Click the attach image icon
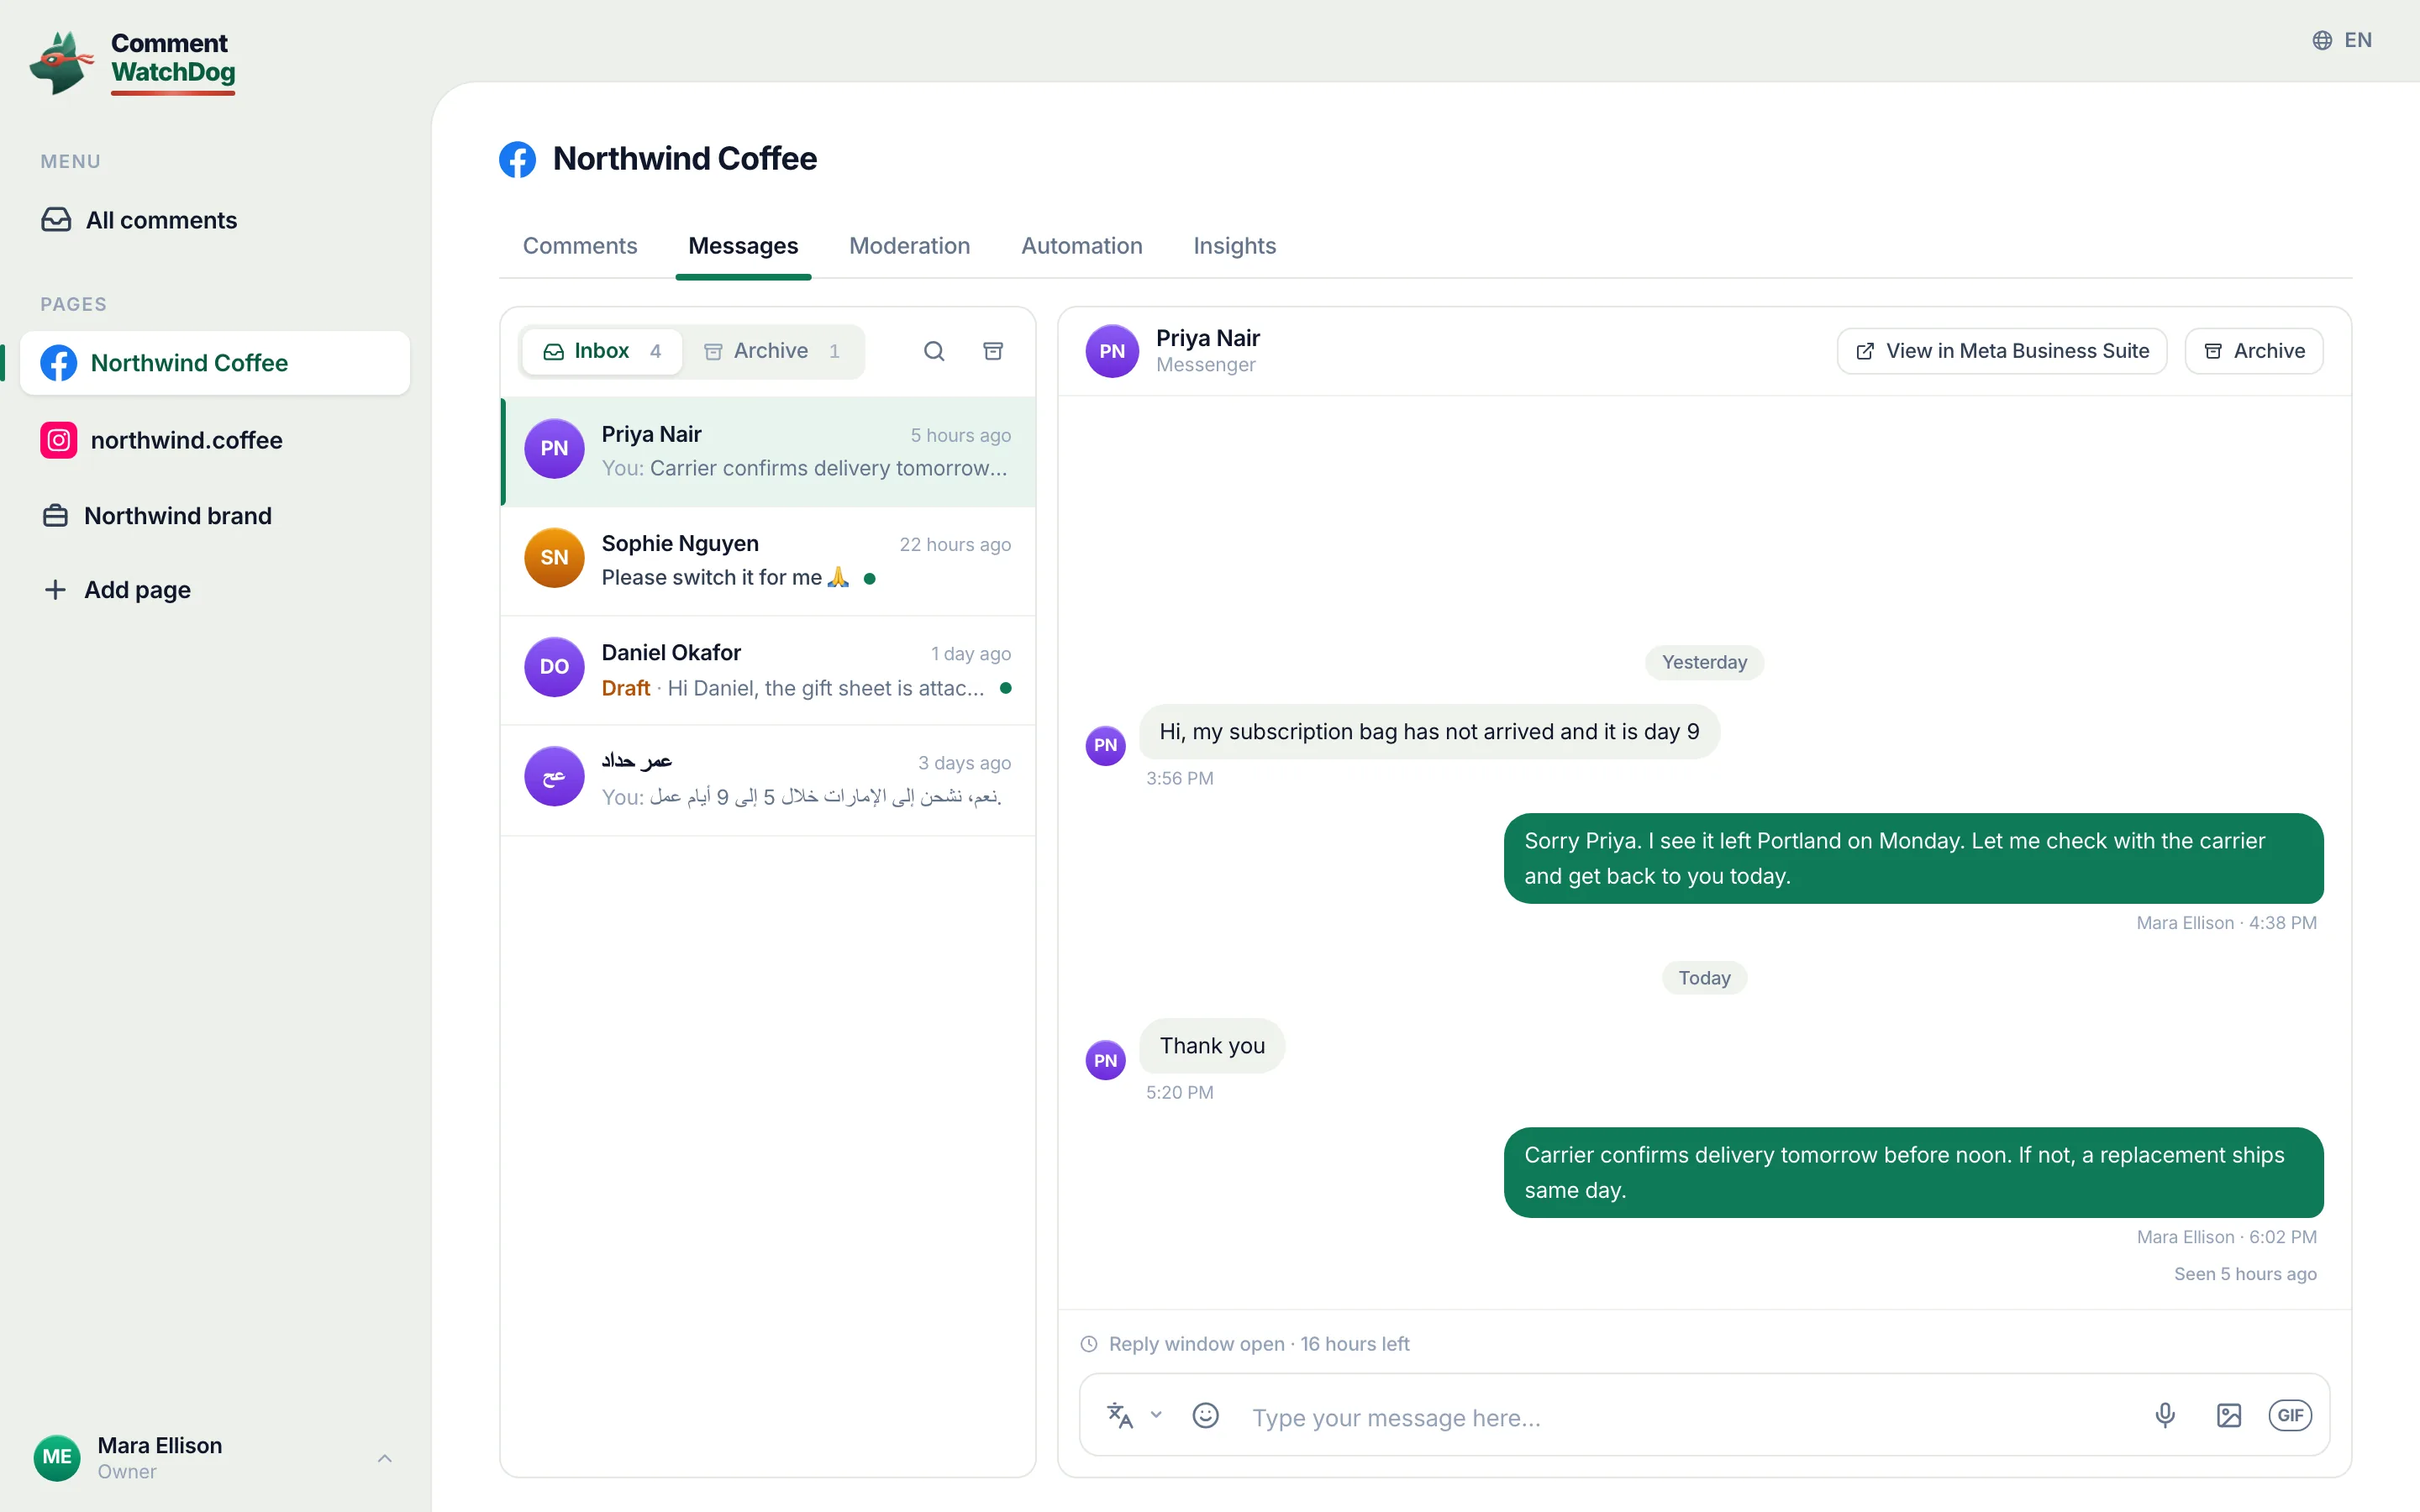Screen dimensions: 2420x1512 [2229, 1415]
